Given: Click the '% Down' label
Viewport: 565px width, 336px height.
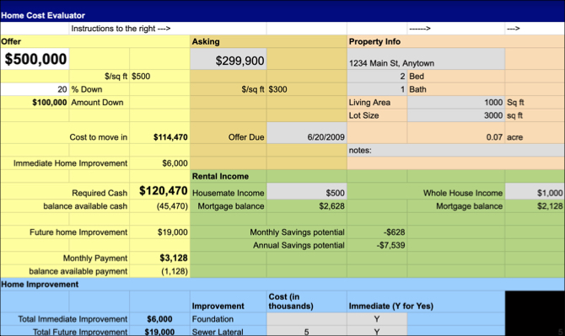Looking at the screenshot, I should [87, 89].
